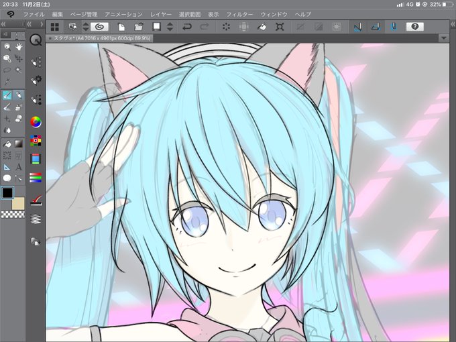
Task: Select the Ruler triangle tool
Action: click(x=7, y=167)
